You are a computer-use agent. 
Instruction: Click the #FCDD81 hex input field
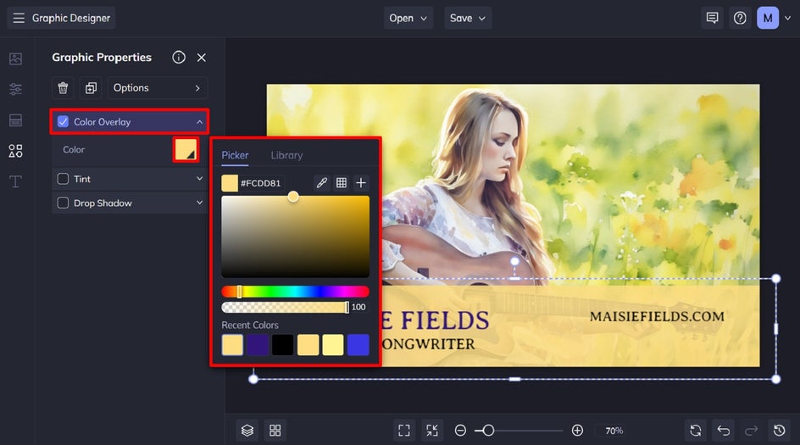tap(261, 183)
